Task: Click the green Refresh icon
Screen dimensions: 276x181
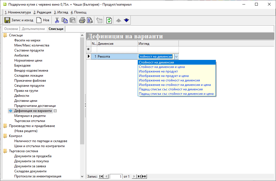Action: coord(109,20)
